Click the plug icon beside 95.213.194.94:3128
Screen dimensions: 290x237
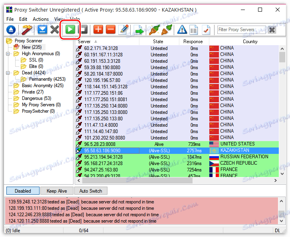(79, 157)
